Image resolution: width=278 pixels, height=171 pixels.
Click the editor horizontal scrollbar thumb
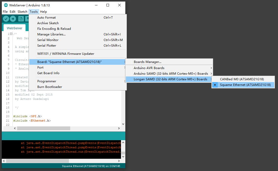[44, 128]
